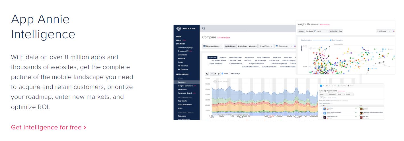
Task: Click About this report beside Insights Generator
Action: click(325, 25)
